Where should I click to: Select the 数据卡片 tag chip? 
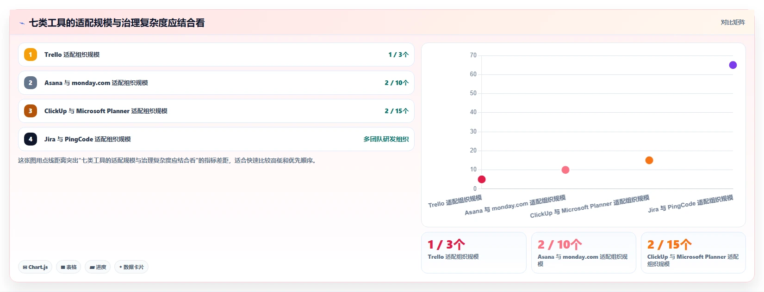tap(131, 267)
